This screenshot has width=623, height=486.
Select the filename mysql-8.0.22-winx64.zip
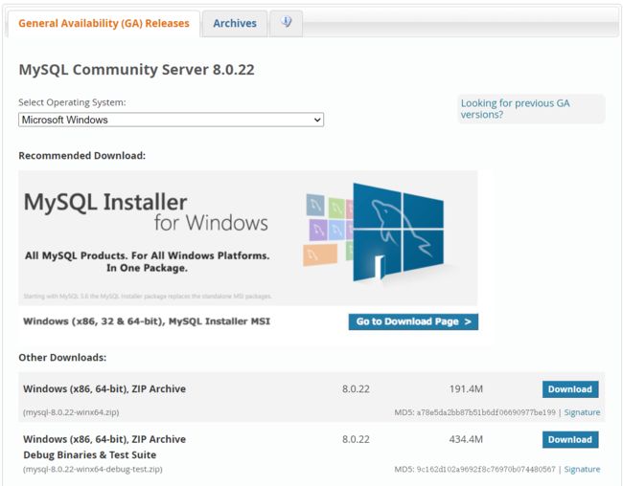click(71, 412)
